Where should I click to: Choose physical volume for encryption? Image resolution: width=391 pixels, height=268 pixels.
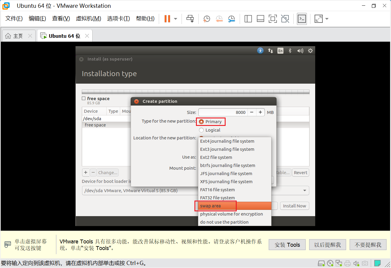pyautogui.click(x=235, y=214)
